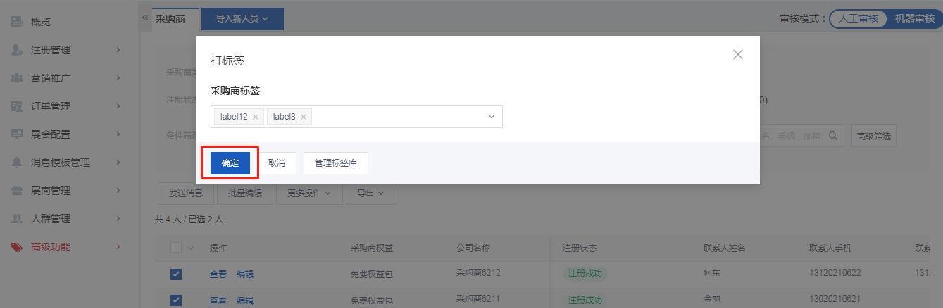Image resolution: width=943 pixels, height=308 pixels.
Task: Click contact name 金丽
Action: (x=712, y=299)
